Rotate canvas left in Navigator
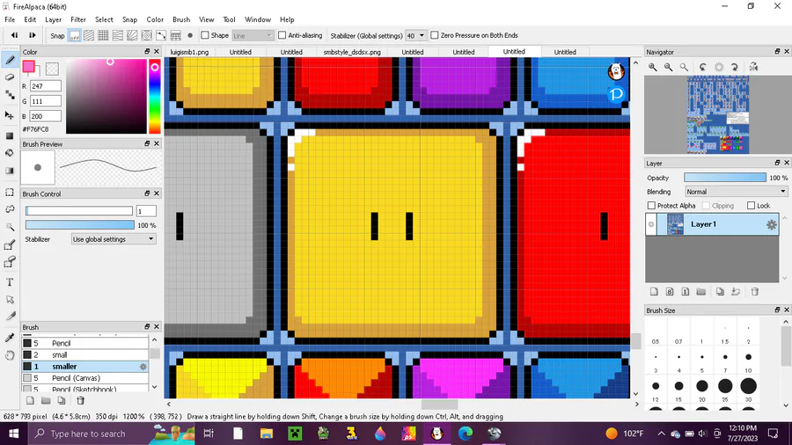The width and height of the screenshot is (792, 445). 703,67
